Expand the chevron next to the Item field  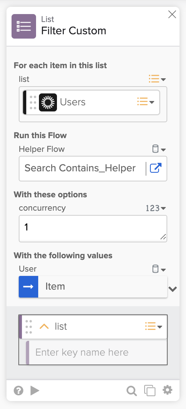tap(173, 289)
